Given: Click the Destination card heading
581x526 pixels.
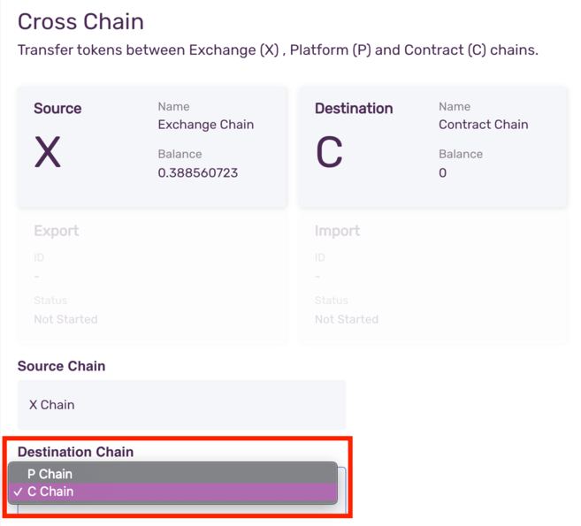Looking at the screenshot, I should (x=354, y=109).
